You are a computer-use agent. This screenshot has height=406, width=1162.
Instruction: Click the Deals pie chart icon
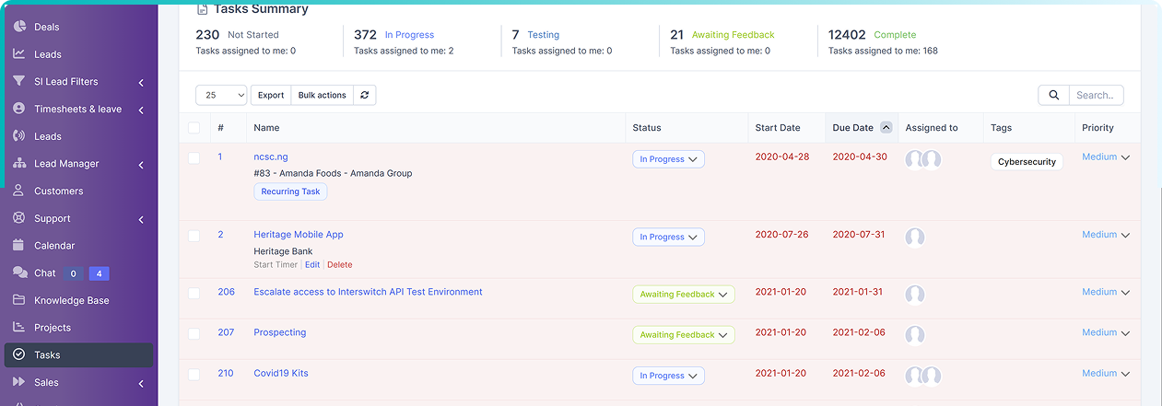pos(18,27)
